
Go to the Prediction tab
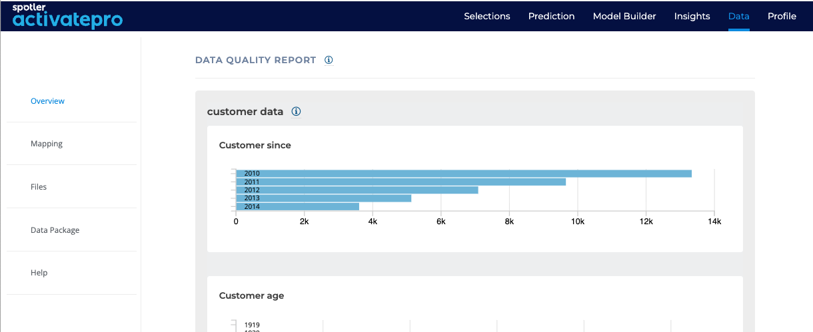point(551,16)
